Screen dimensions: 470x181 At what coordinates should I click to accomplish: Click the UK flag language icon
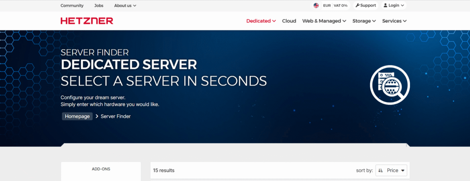click(316, 5)
